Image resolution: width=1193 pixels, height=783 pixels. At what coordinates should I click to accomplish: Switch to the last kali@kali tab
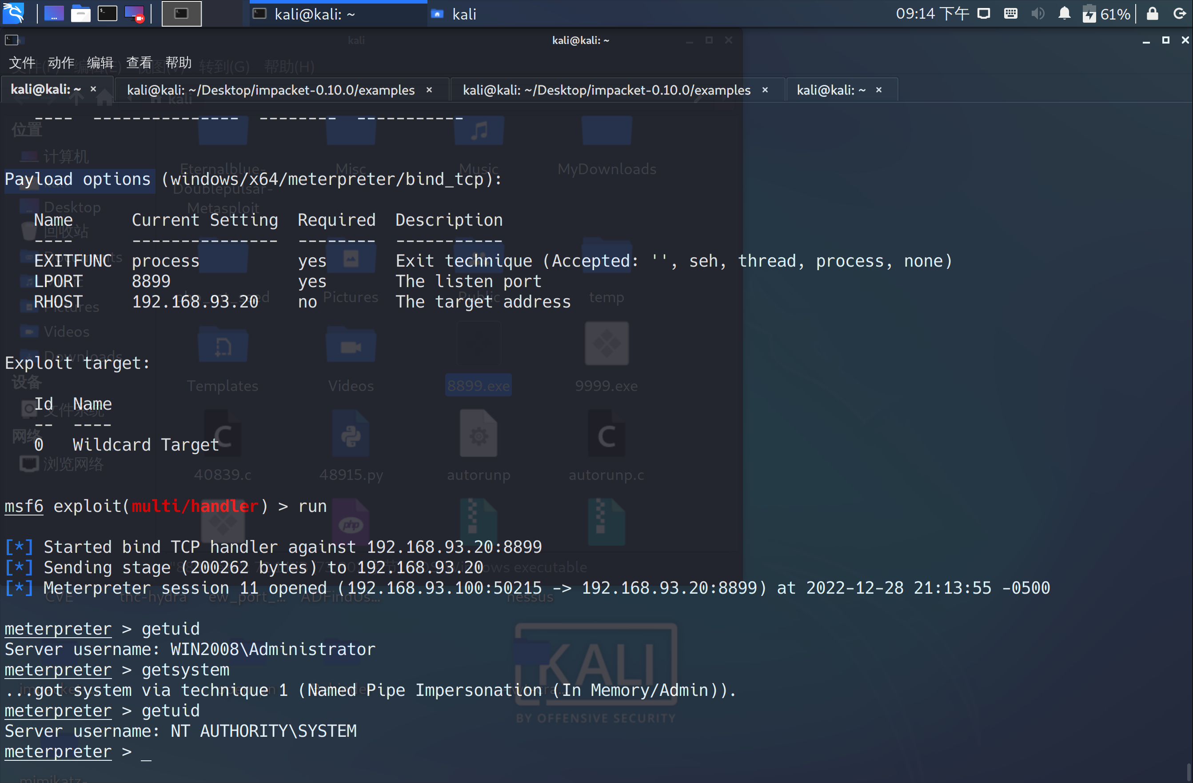830,90
